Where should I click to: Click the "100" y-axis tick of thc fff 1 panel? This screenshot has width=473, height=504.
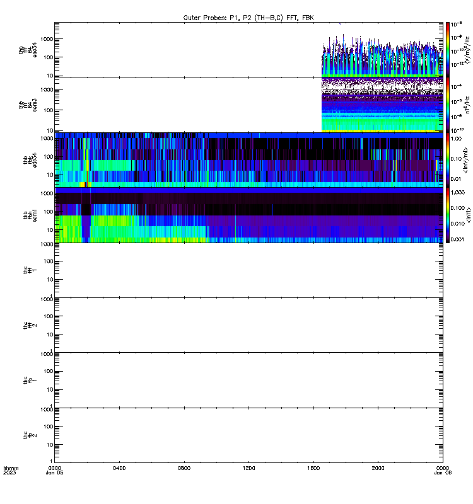click(x=49, y=261)
